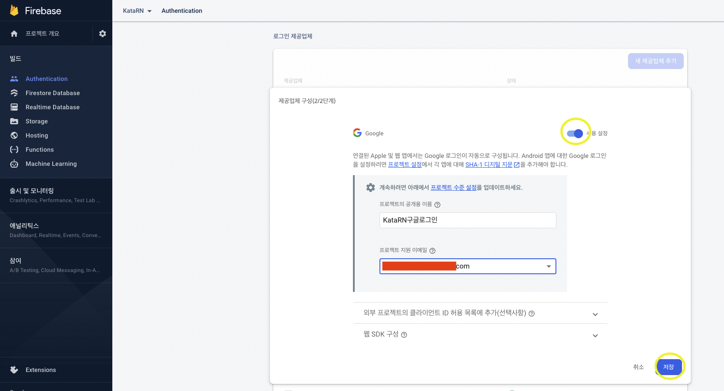Click the 새 제공업체 추가 button
Image resolution: width=724 pixels, height=391 pixels.
coord(656,61)
